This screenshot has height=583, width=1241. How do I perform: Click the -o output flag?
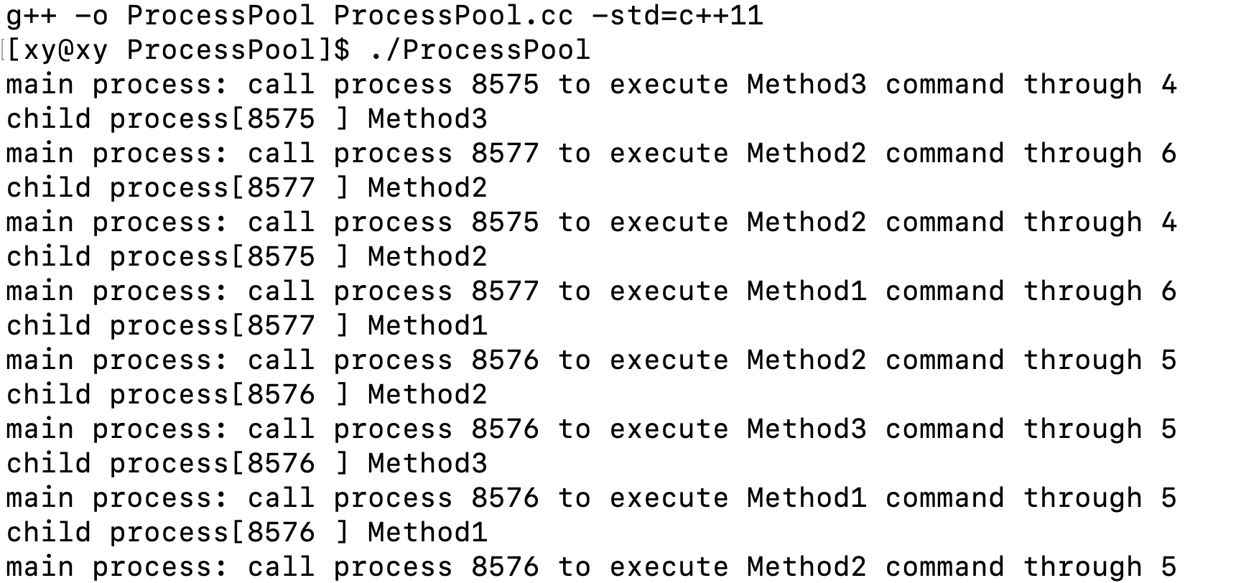click(x=91, y=15)
